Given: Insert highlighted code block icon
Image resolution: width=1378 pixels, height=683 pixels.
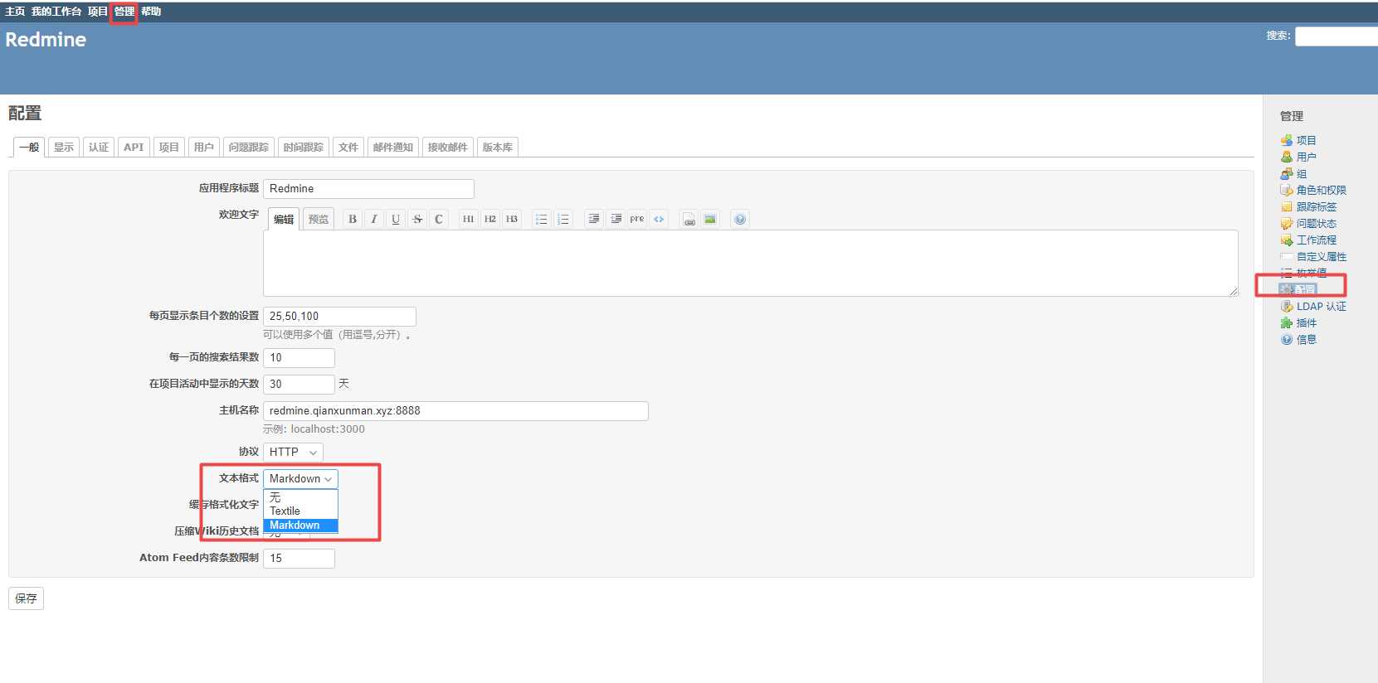Looking at the screenshot, I should pyautogui.click(x=659, y=219).
